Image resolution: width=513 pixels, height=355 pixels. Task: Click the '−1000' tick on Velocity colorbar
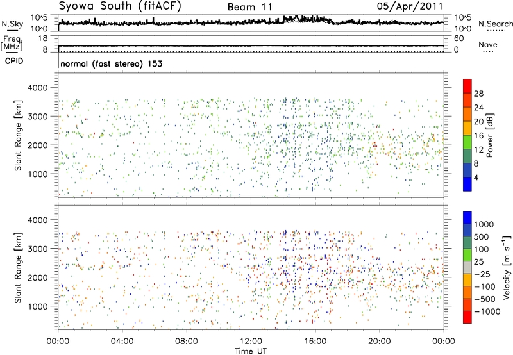(487, 311)
